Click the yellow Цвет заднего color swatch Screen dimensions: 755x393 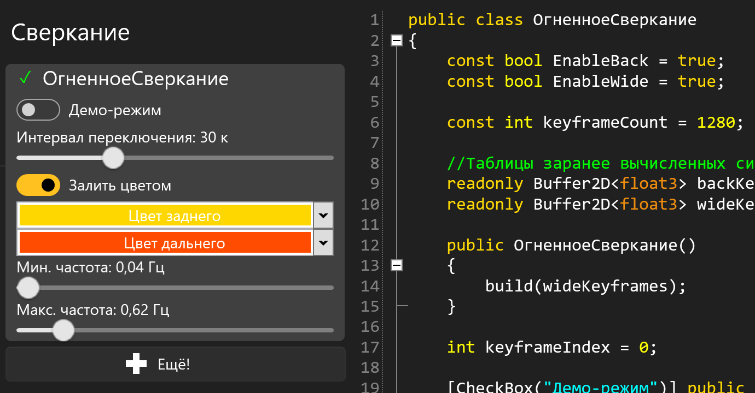tap(165, 215)
